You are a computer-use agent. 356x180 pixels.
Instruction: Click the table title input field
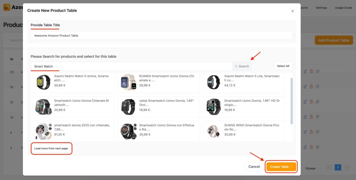(x=162, y=36)
